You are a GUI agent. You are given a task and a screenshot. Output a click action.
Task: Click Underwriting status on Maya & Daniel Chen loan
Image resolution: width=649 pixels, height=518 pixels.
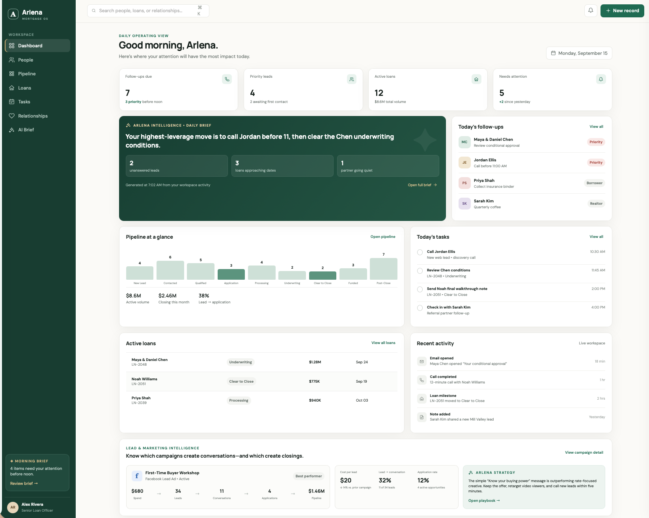241,362
